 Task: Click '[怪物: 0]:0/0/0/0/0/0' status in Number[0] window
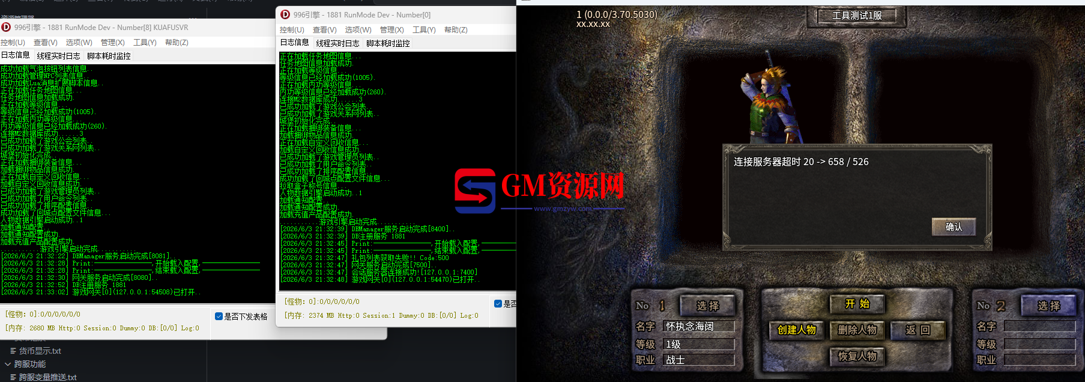[x=322, y=302]
